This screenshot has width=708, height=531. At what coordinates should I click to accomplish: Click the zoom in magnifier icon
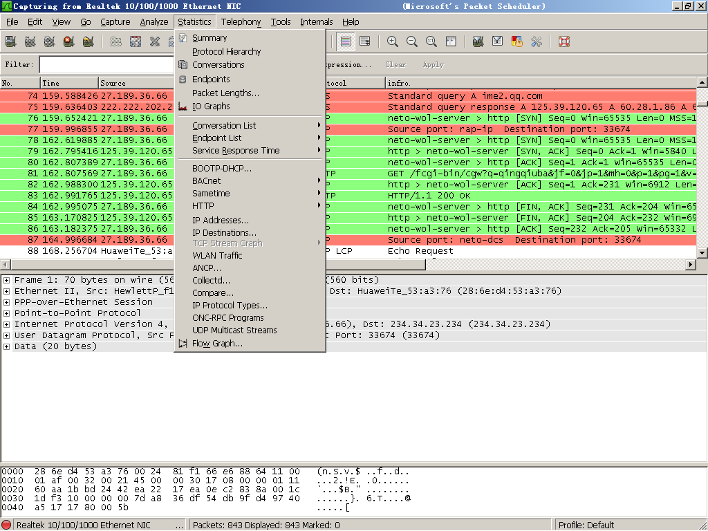[x=393, y=41]
